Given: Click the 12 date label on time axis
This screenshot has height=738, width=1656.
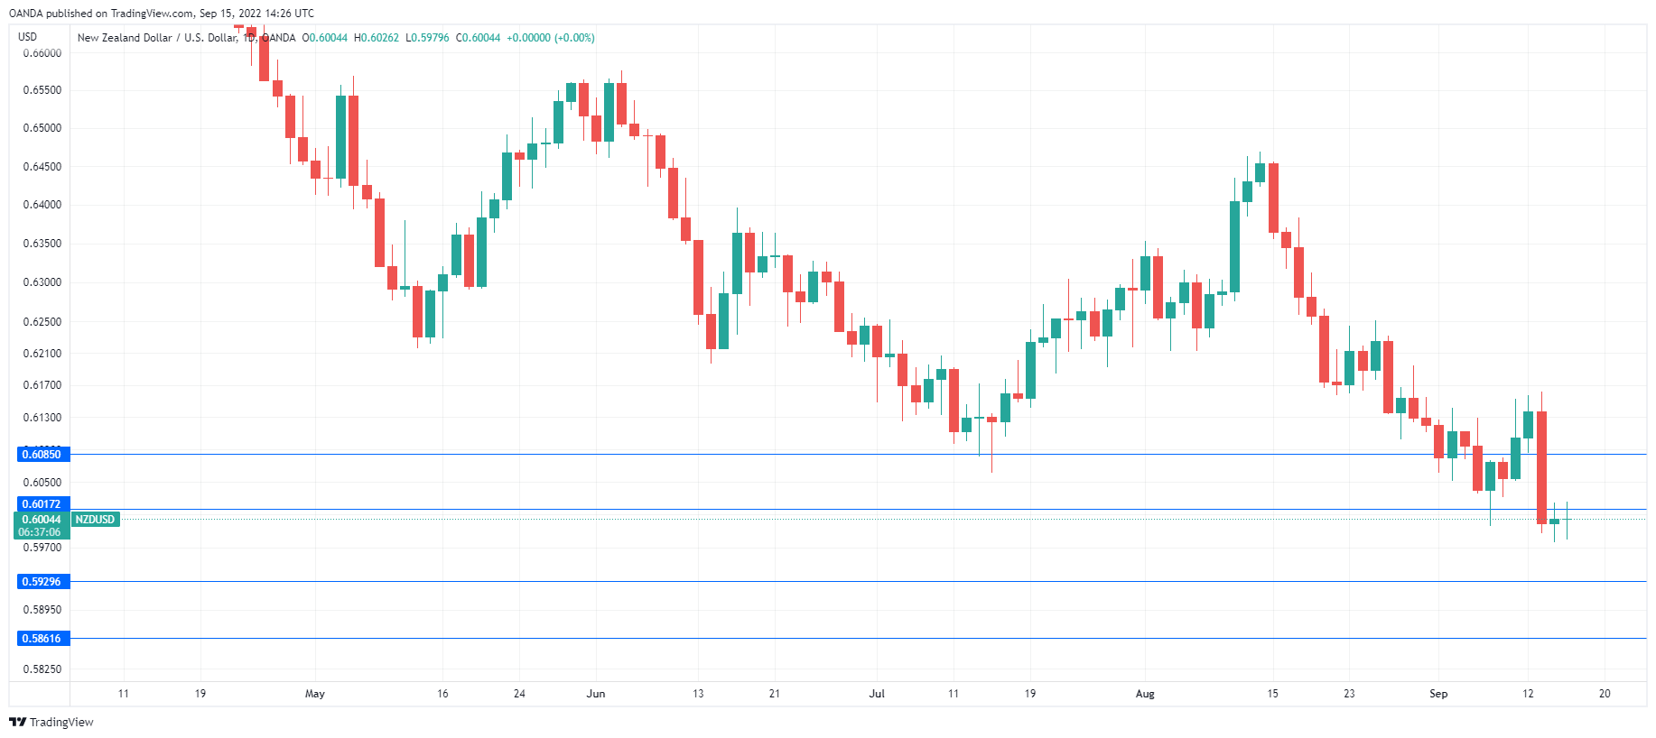Looking at the screenshot, I should coord(1528,694).
